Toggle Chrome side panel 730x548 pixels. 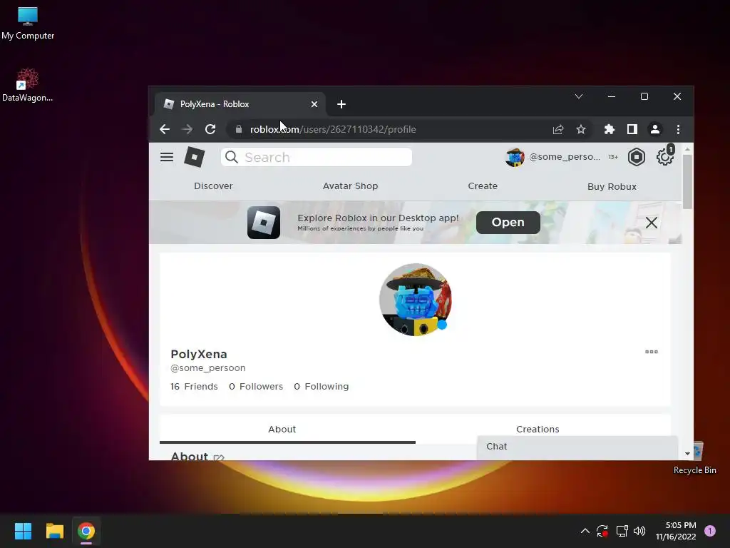click(x=632, y=129)
